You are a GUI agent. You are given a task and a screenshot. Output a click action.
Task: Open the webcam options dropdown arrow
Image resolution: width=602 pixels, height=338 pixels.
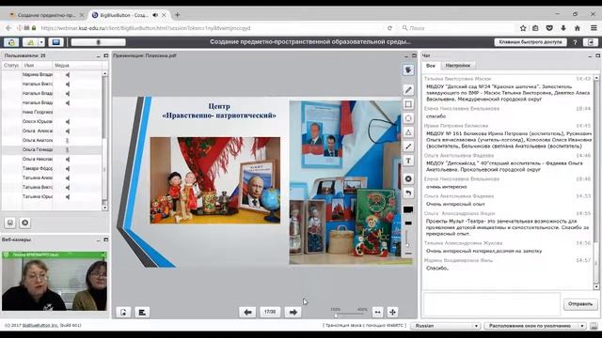click(41, 42)
